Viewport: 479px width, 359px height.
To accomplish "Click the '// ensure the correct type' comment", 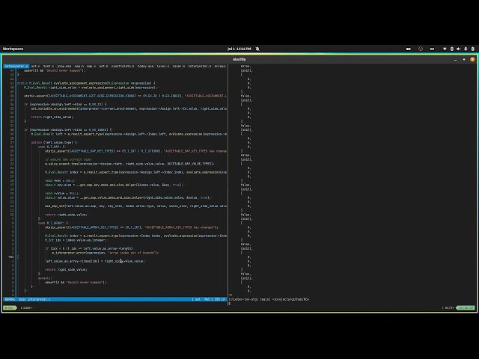I will click(68, 159).
